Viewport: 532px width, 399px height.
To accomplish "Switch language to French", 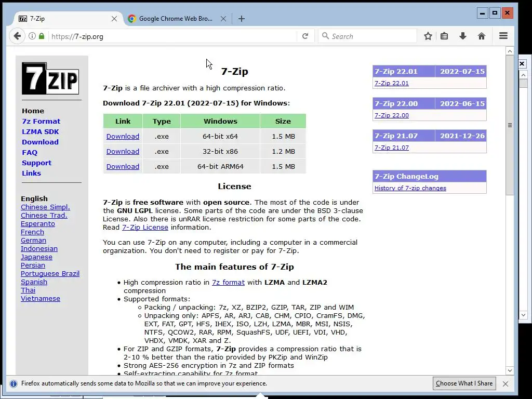I will point(32,232).
